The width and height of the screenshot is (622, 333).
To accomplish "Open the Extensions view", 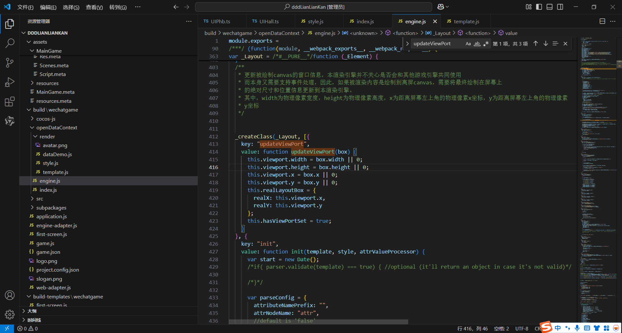I will 10,102.
